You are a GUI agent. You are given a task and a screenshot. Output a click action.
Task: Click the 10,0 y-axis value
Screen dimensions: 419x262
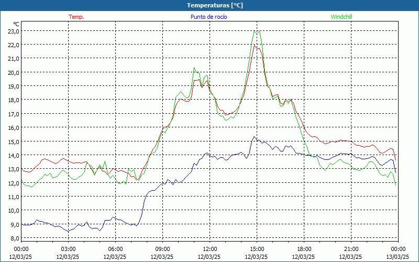(x=14, y=211)
